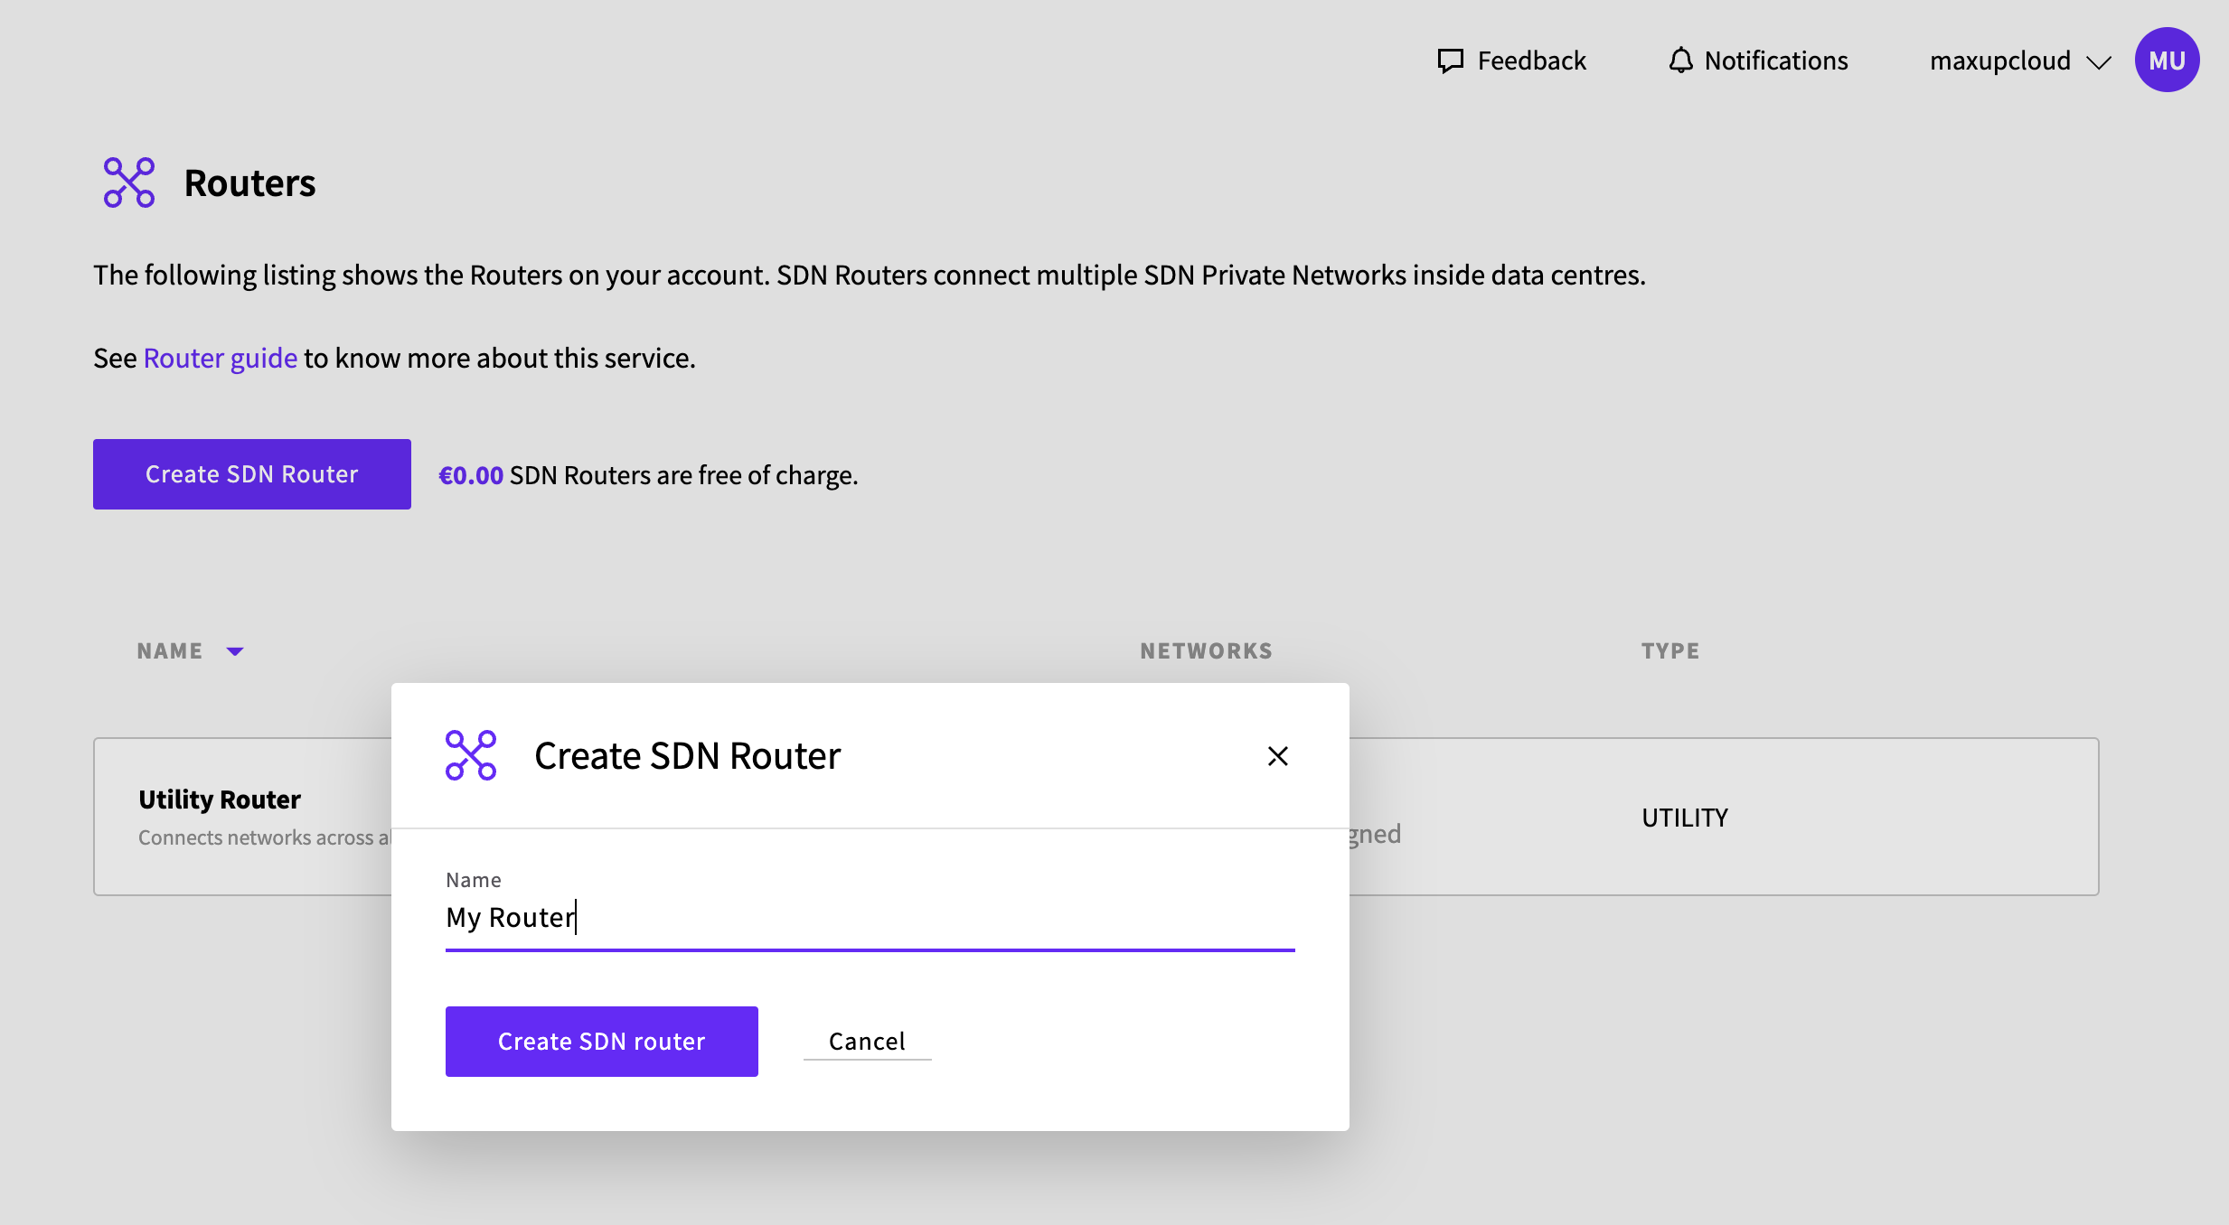Click the Routers page header icon

(x=129, y=182)
